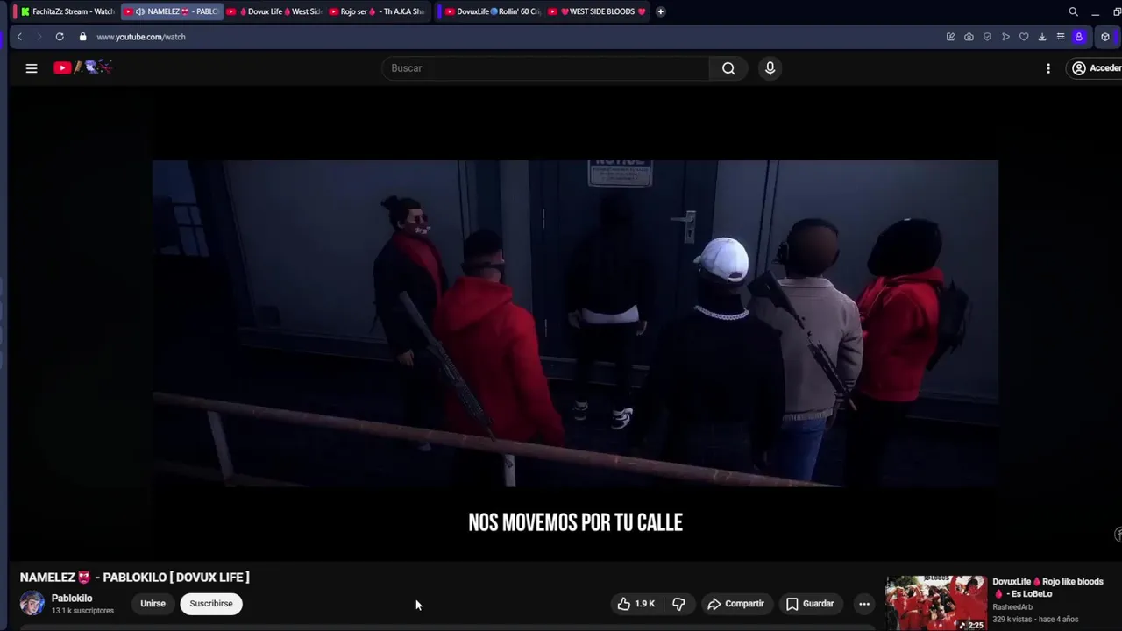Open more actions ellipsis under the video

[864, 603]
